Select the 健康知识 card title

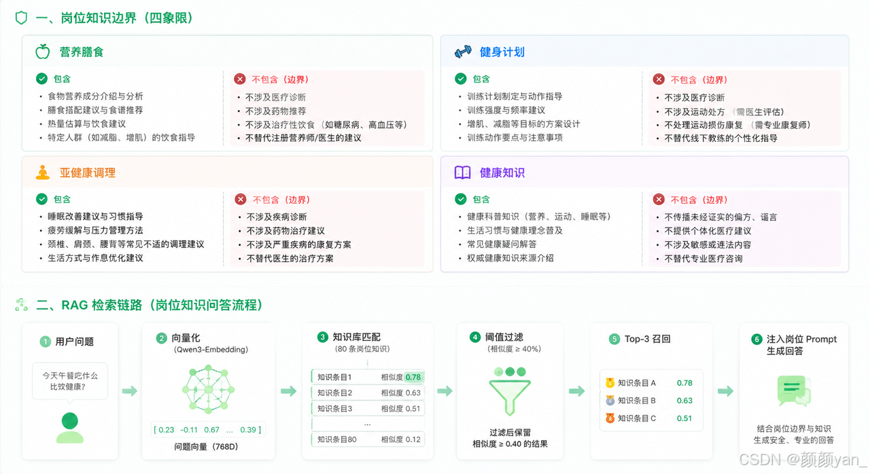click(x=502, y=172)
